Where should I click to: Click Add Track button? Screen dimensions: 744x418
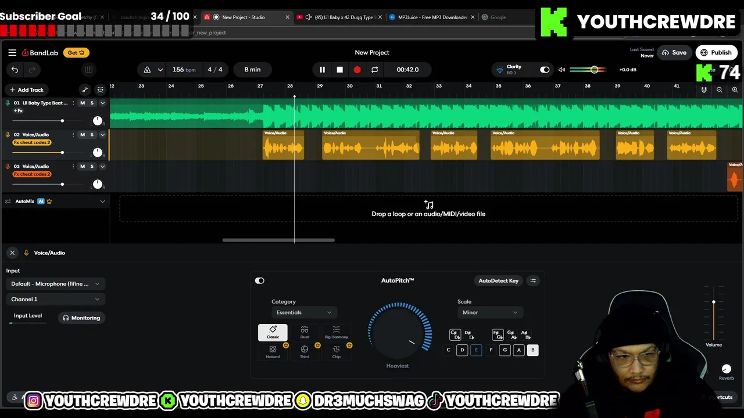pyautogui.click(x=26, y=90)
